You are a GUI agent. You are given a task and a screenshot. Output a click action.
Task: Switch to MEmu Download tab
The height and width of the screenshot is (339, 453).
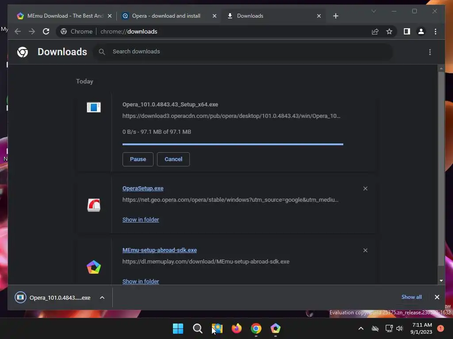click(x=64, y=16)
